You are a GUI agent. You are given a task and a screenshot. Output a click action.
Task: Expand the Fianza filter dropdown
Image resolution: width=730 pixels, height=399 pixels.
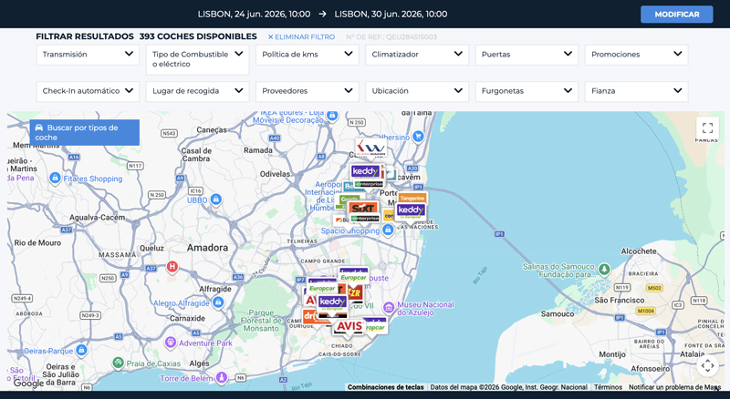(636, 91)
